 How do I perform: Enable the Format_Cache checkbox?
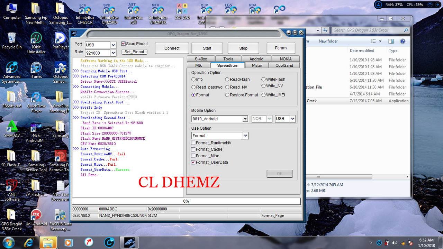tap(193, 149)
